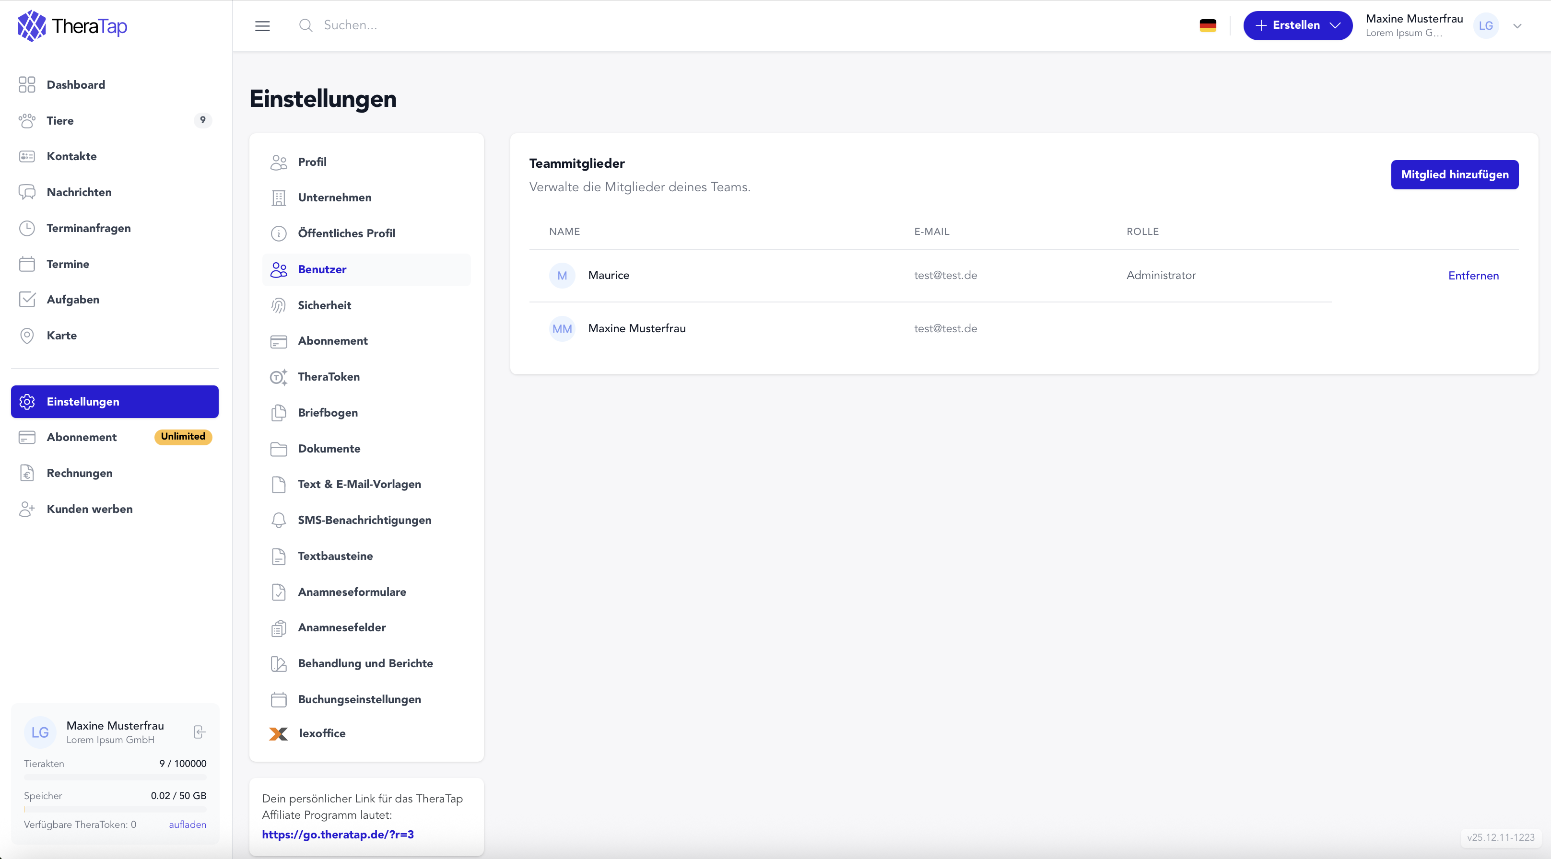Open the TheraTap affiliate program link
The image size is (1551, 859).
338,835
